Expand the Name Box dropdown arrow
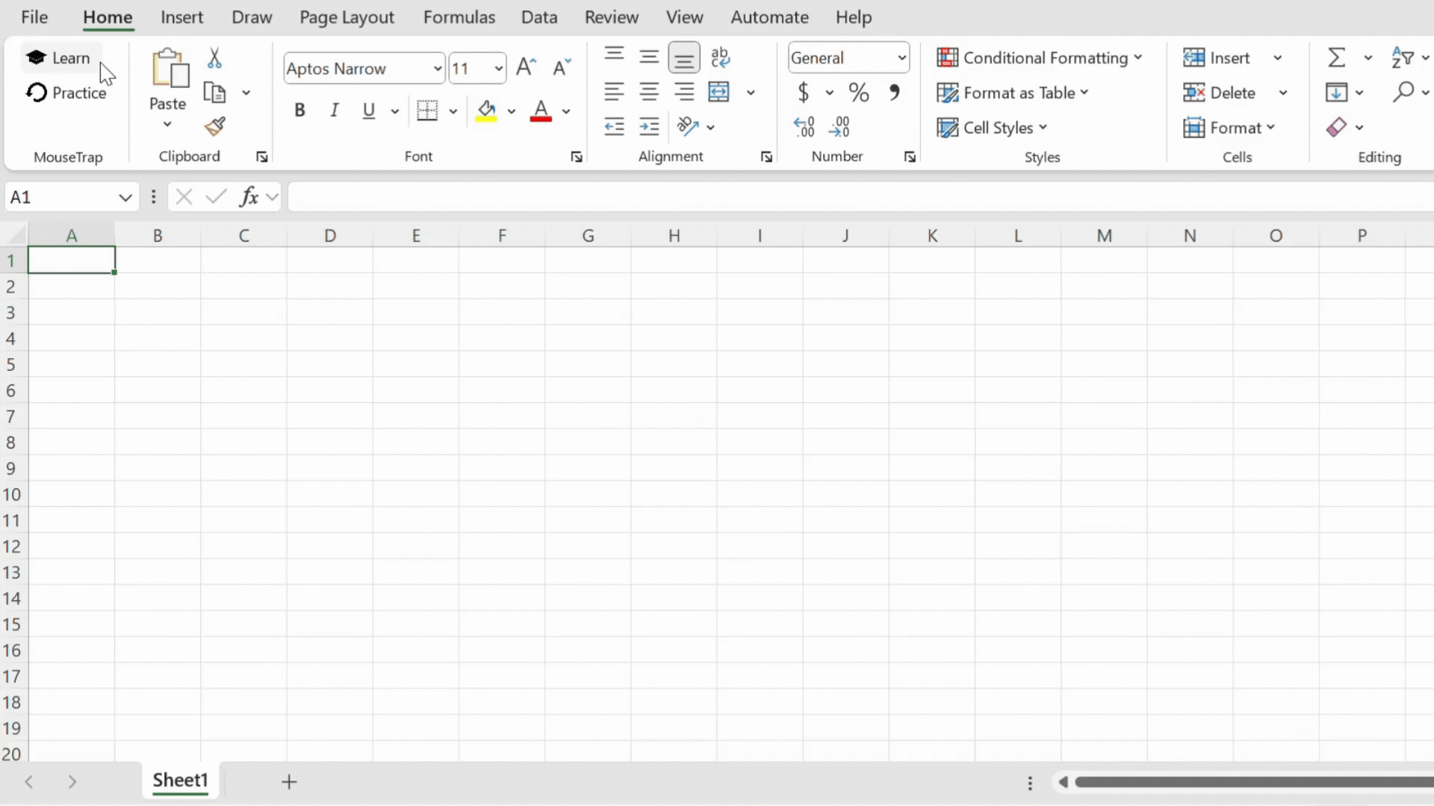Screen dimensions: 1434x806 pyautogui.click(x=125, y=197)
